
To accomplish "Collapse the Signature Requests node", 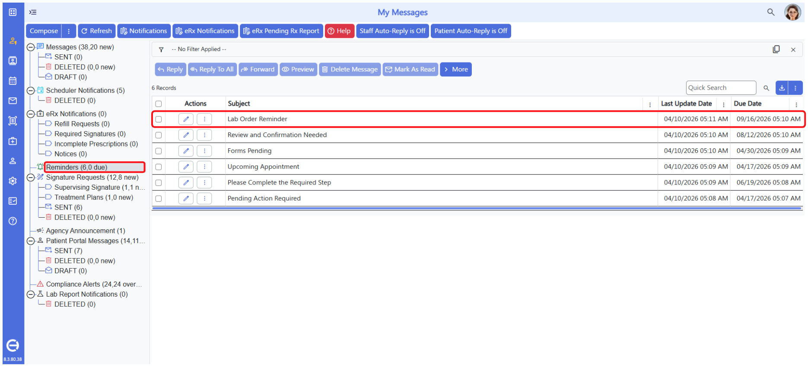I will pyautogui.click(x=31, y=178).
